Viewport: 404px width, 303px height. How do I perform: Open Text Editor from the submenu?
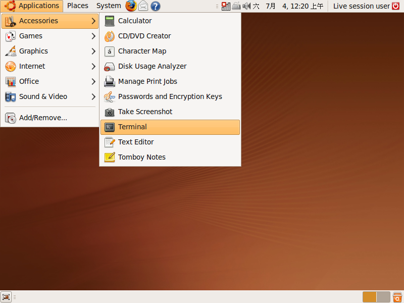(170, 142)
